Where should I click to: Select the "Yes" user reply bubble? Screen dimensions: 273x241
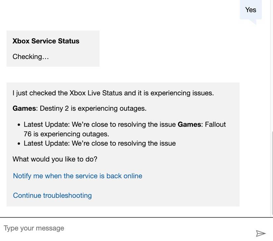[250, 9]
